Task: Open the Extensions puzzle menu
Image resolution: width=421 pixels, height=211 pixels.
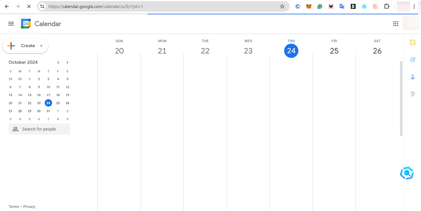Action: click(x=386, y=6)
